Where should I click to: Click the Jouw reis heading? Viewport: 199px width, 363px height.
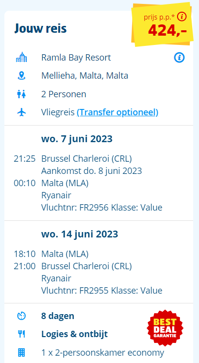[x=40, y=29]
